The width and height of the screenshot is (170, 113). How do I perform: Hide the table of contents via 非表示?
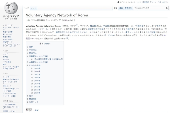click(47, 44)
